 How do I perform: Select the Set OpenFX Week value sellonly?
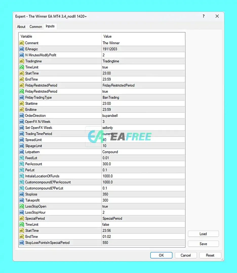(108, 128)
